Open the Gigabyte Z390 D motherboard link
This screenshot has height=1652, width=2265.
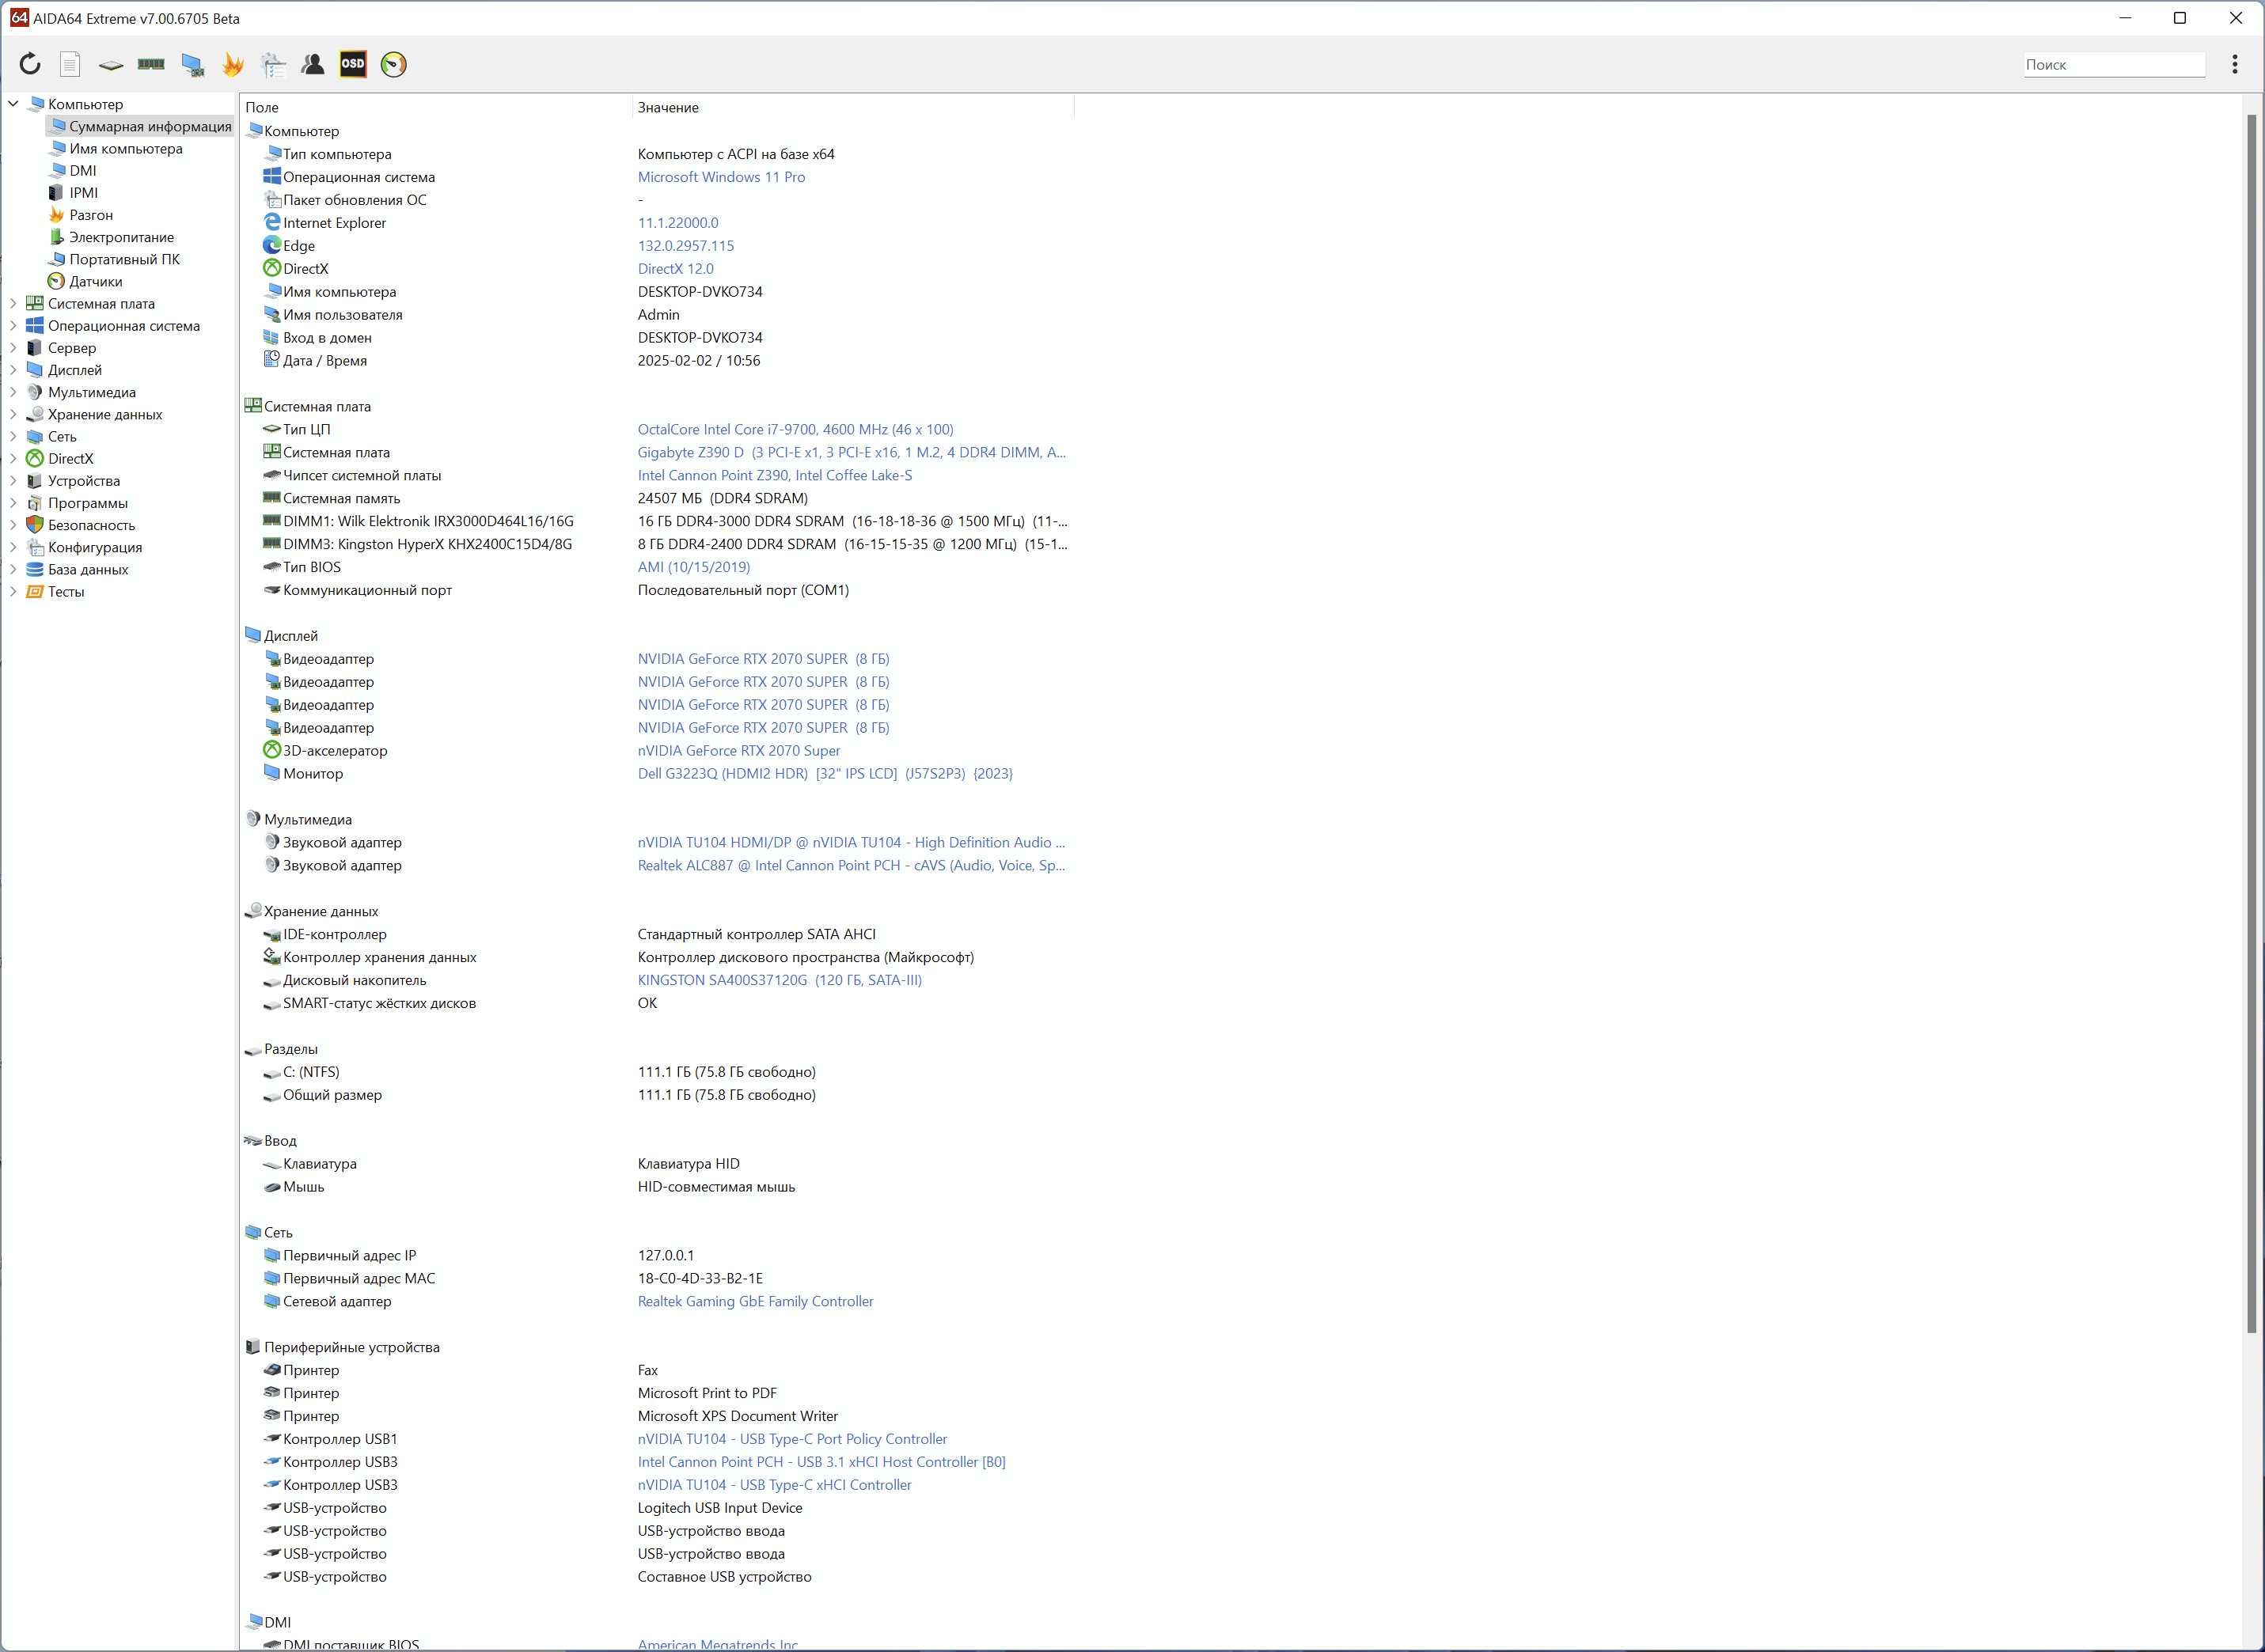point(852,452)
